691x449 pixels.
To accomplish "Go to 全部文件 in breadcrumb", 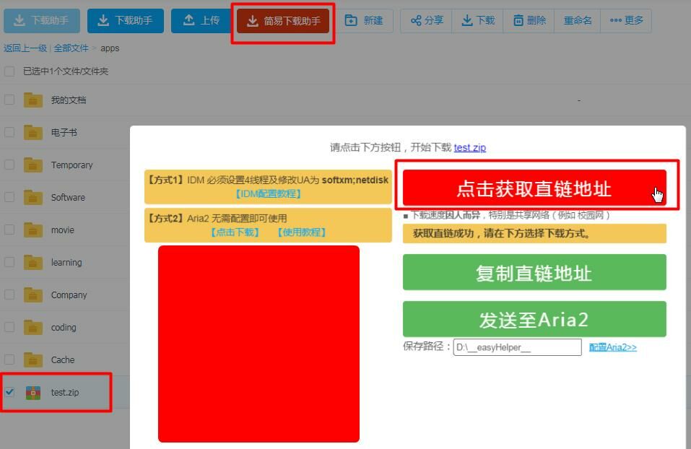I will [71, 48].
